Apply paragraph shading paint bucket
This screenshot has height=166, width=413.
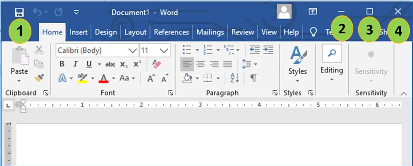click(x=187, y=78)
